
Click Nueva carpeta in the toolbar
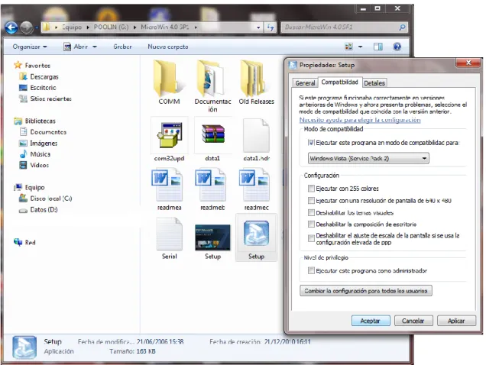(168, 47)
